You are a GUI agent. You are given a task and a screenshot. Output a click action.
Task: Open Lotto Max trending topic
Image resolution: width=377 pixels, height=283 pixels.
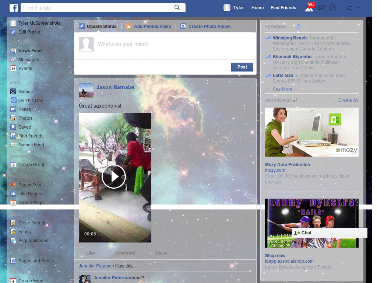tap(283, 75)
